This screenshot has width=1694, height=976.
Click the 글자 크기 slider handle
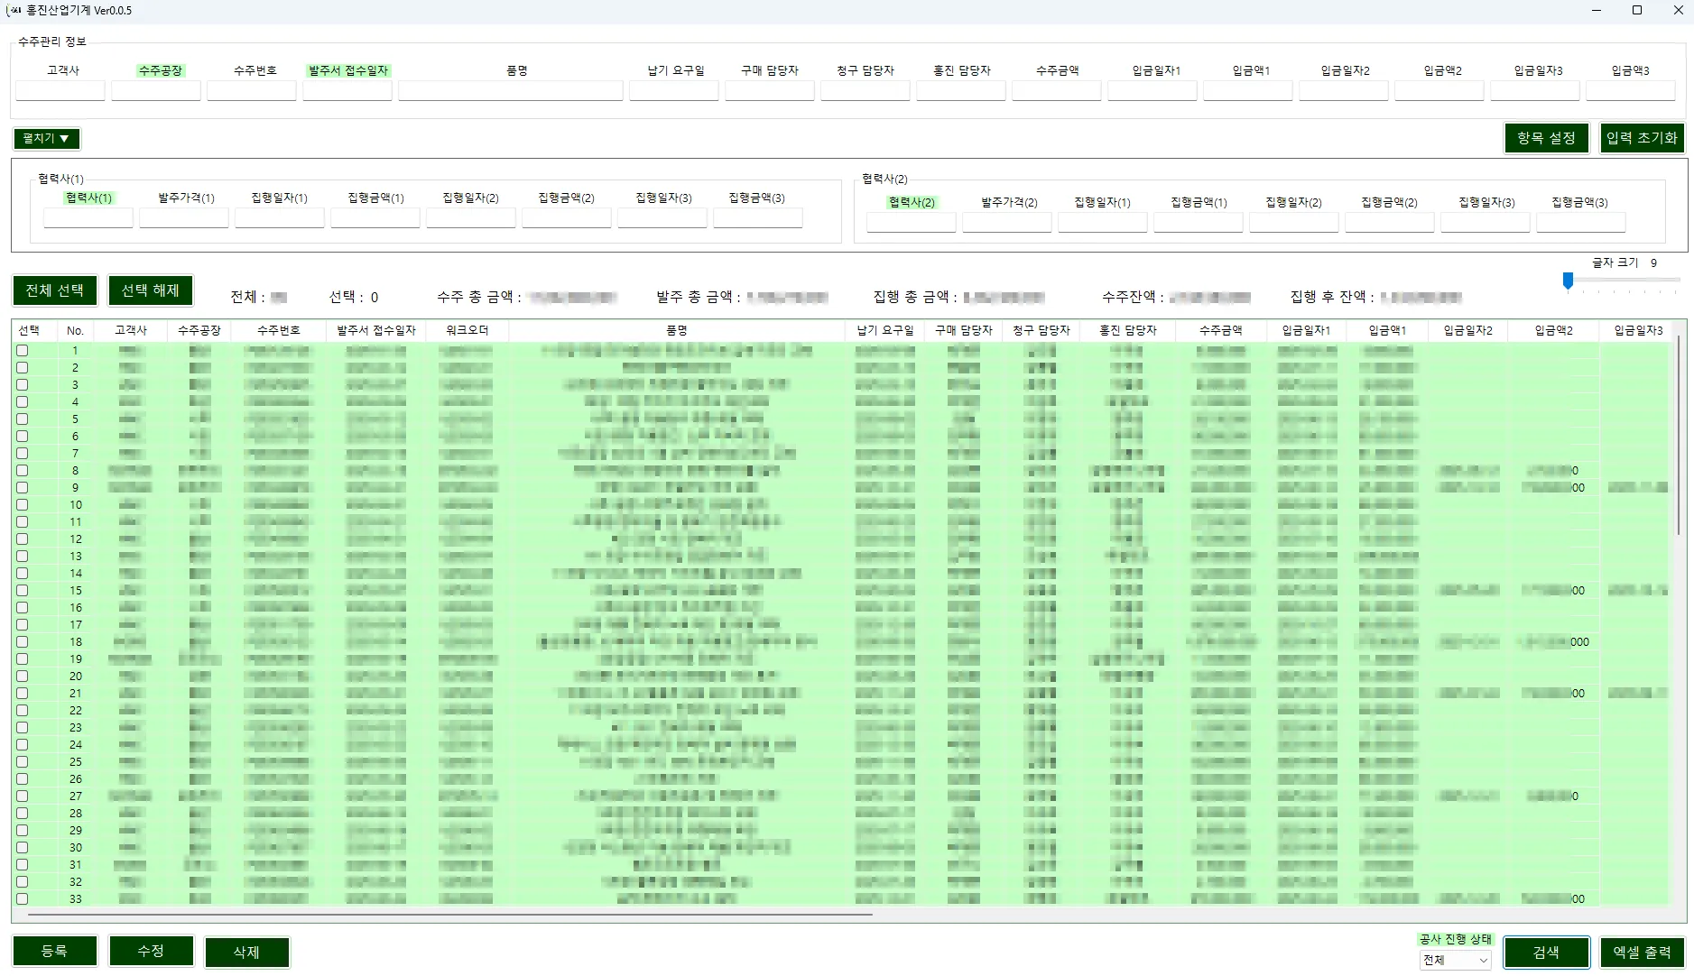[1569, 281]
